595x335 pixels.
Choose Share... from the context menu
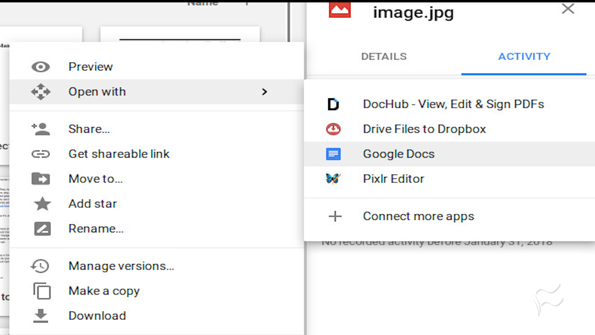(156, 129)
